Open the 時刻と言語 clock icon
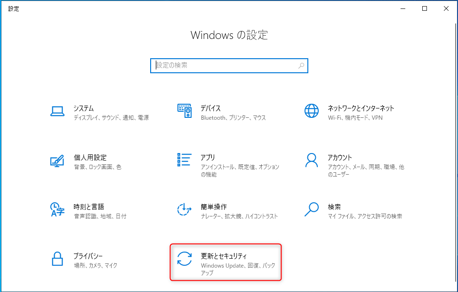Screen dimensions: 458x292 click(57, 210)
